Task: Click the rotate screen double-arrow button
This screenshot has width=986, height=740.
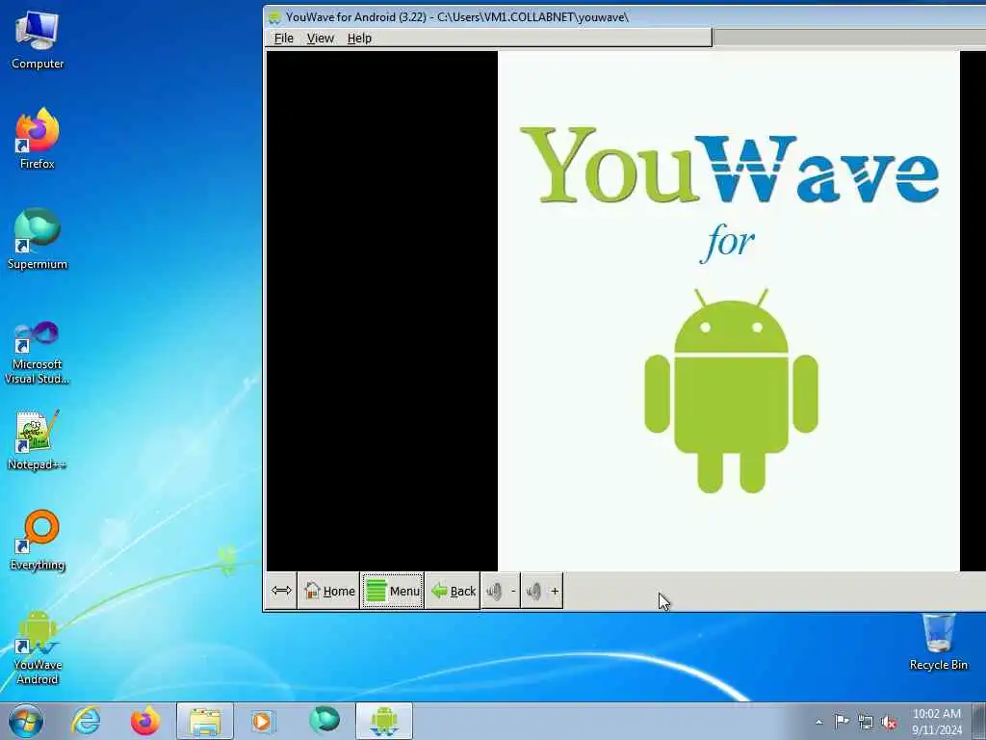Action: [x=281, y=591]
